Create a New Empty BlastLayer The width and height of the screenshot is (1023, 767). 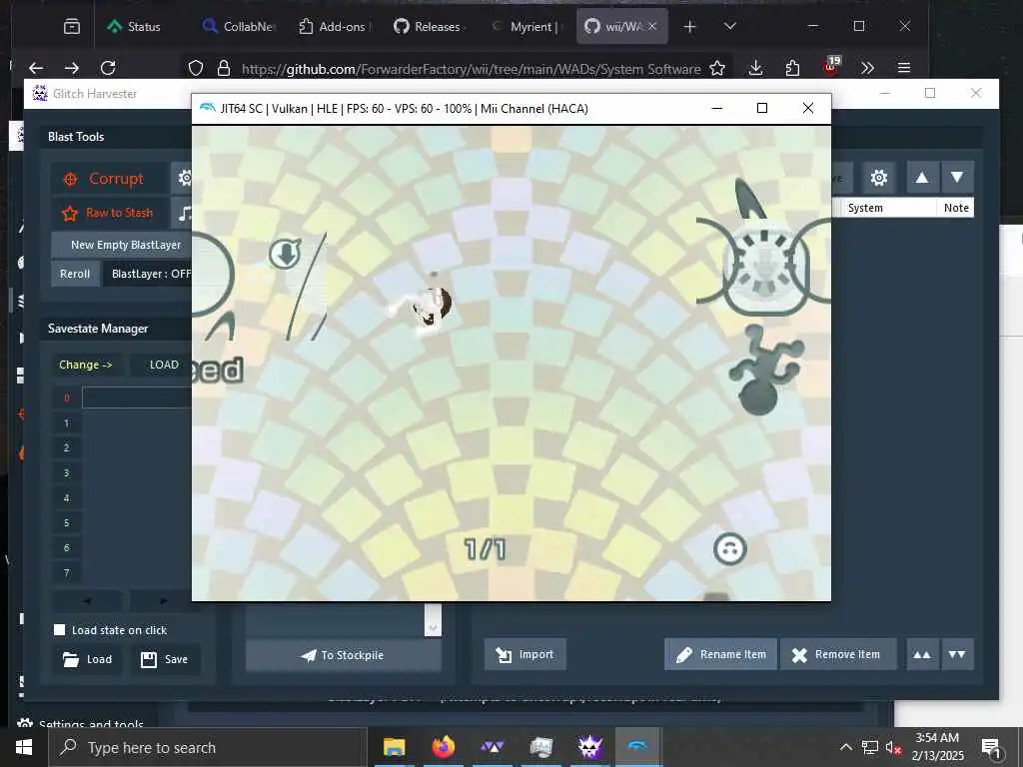(122, 245)
